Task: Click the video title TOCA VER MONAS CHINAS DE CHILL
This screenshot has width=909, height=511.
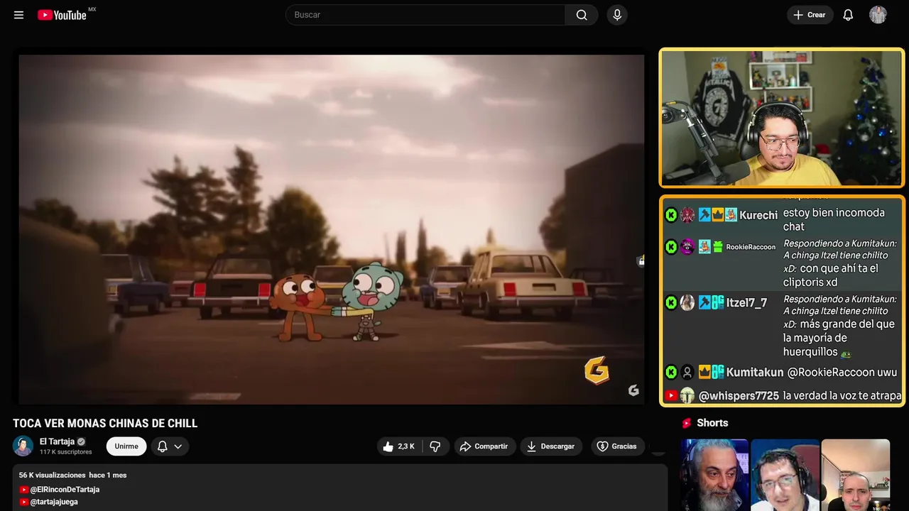Action: point(105,424)
